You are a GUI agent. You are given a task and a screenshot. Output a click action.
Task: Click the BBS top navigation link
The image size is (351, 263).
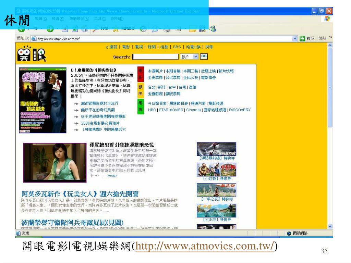tap(177, 47)
